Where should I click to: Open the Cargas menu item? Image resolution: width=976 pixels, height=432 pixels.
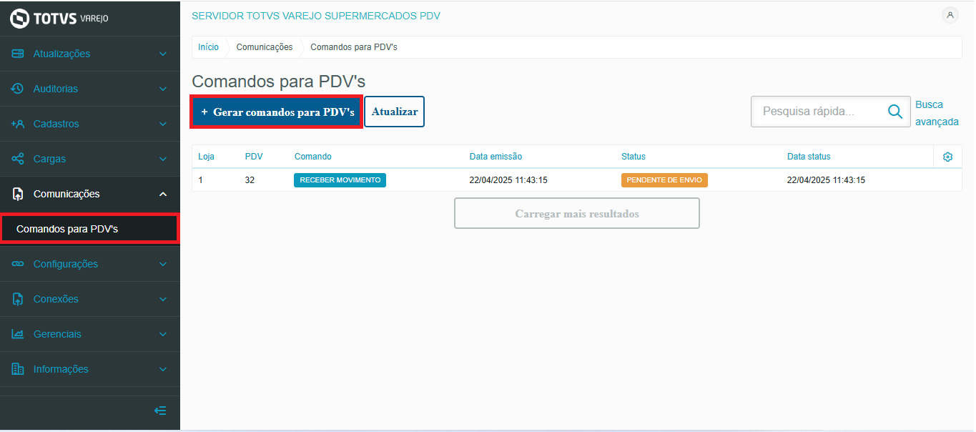90,159
